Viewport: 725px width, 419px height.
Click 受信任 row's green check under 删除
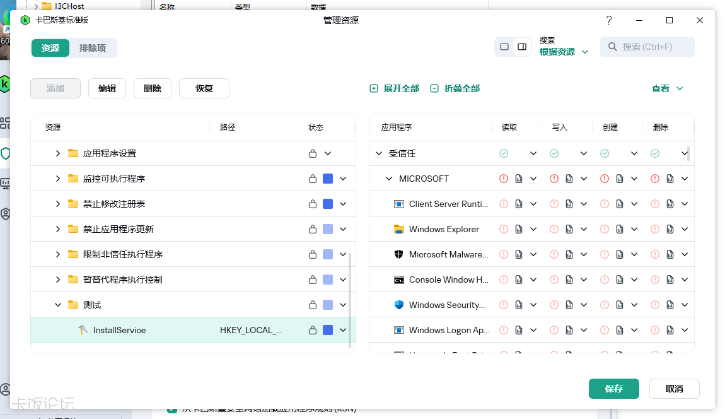pyautogui.click(x=655, y=153)
